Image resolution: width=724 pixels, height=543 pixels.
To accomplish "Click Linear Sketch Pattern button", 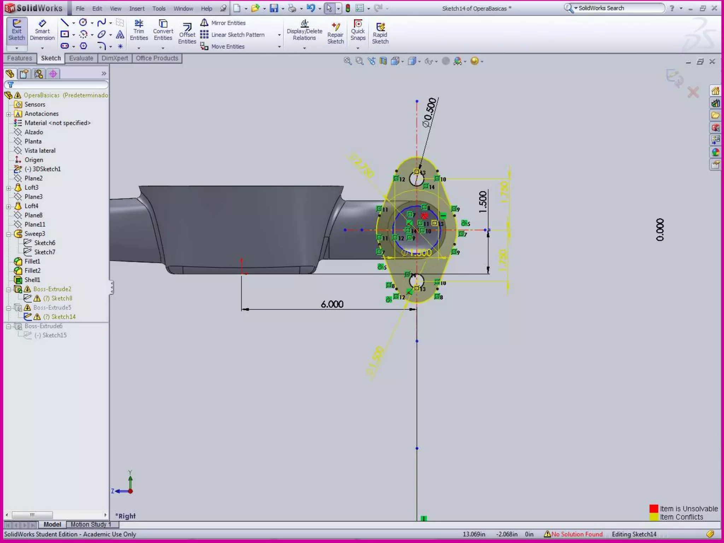I will pos(233,35).
